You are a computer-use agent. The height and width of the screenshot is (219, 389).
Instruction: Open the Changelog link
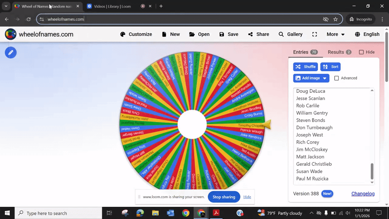pyautogui.click(x=363, y=194)
